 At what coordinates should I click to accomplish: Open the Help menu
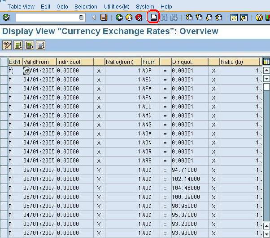166,7
